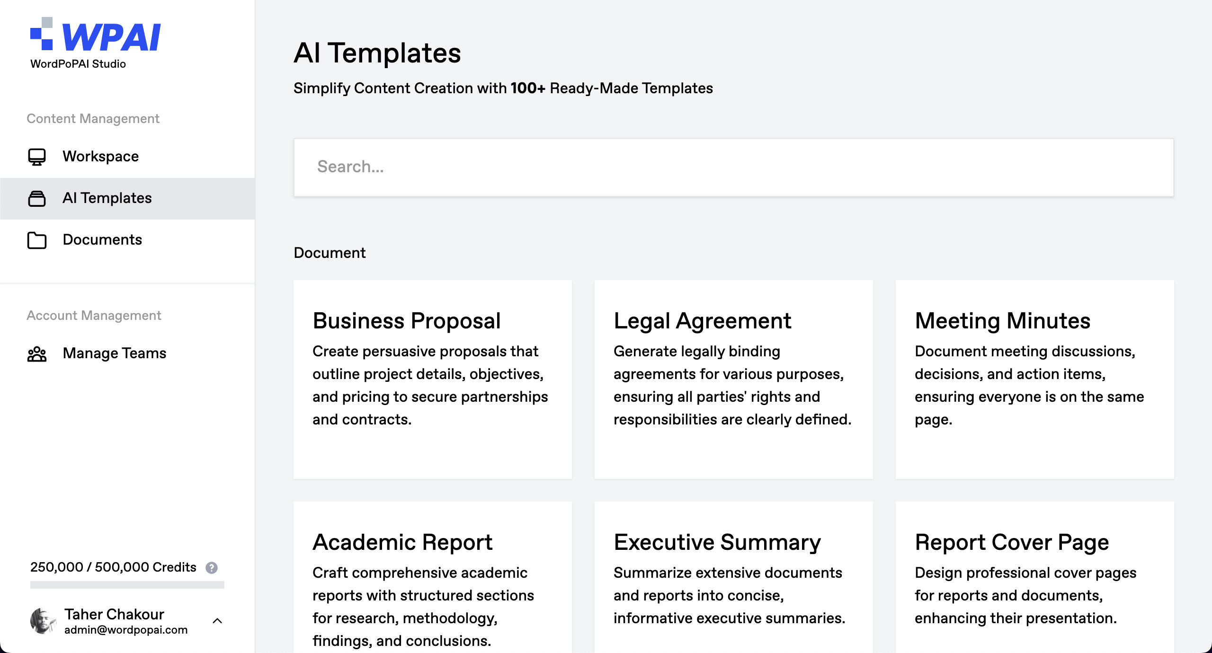1212x653 pixels.
Task: Open the Academic Report template
Action: tap(432, 577)
